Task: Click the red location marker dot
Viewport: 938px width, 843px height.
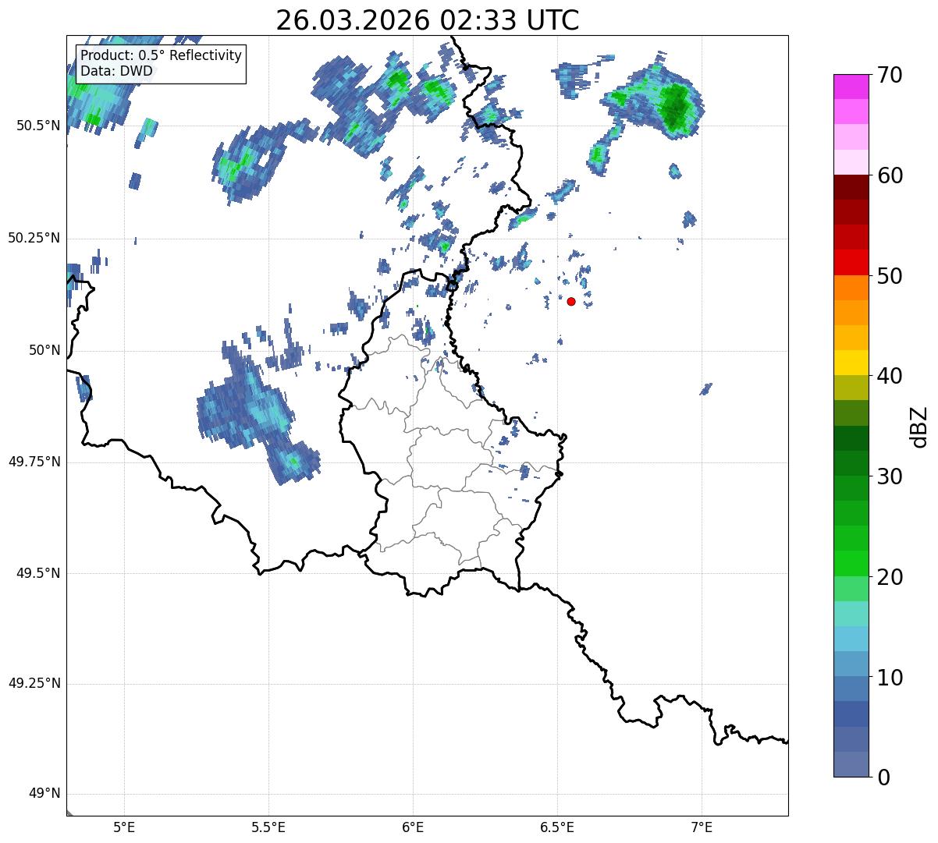Action: coord(571,301)
